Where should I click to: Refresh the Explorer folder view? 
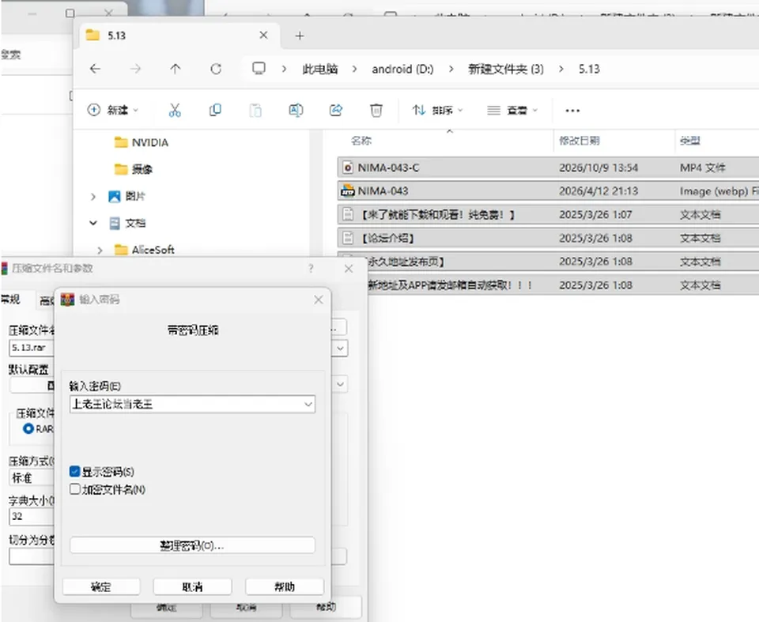[216, 69]
